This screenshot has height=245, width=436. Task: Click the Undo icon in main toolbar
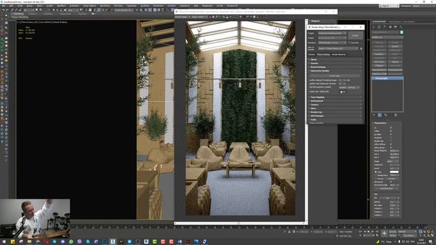pos(3,10)
